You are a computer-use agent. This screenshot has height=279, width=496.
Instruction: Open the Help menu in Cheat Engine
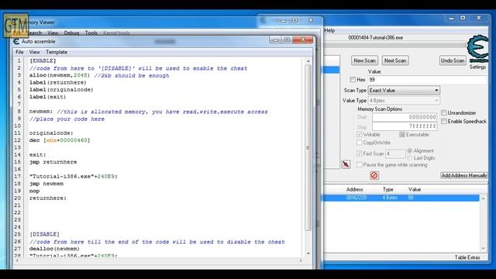click(329, 30)
